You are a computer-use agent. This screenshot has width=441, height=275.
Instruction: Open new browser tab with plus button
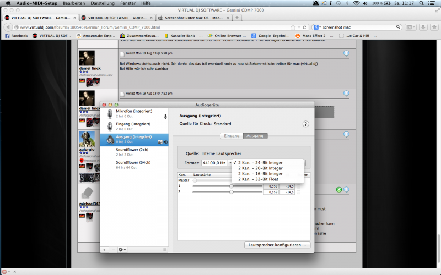(237, 18)
